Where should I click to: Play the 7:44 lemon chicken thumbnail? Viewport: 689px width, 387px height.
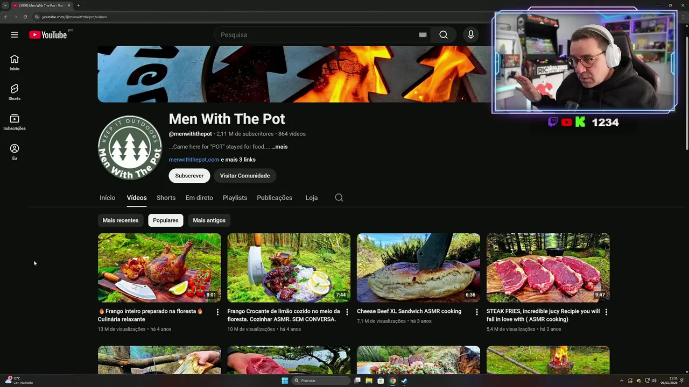(289, 268)
